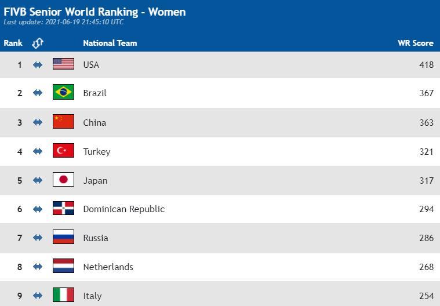Click the FIVB Senior World Ranking title
Screen dimensions: 440x306
[94, 12]
